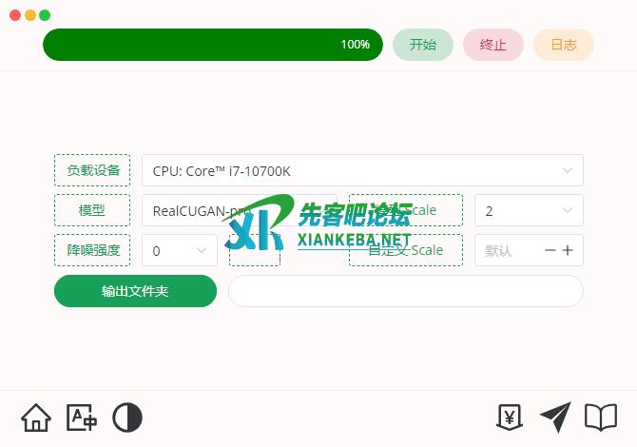Click the 输出文件夹 output folder button
The width and height of the screenshot is (637, 447).
tap(135, 291)
